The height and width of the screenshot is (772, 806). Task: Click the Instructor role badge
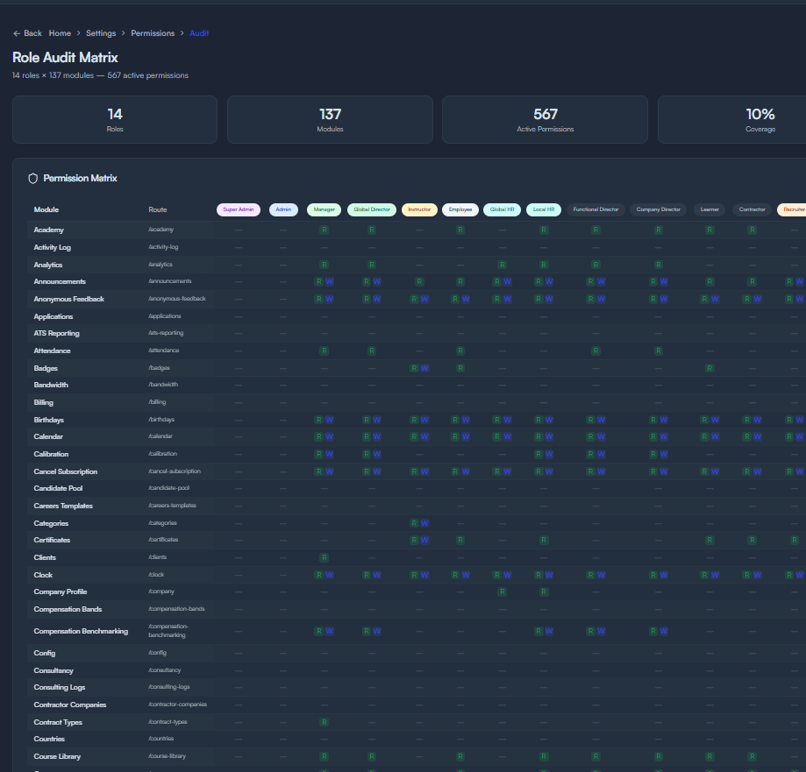click(x=419, y=209)
